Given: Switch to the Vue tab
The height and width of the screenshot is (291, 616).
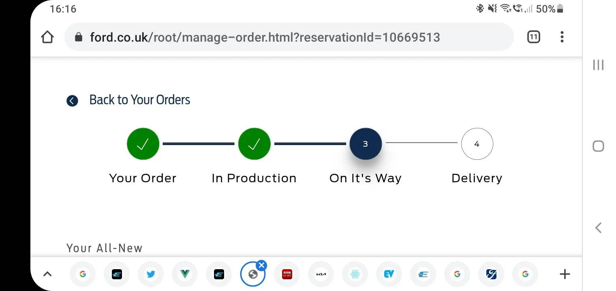Looking at the screenshot, I should coord(185,274).
